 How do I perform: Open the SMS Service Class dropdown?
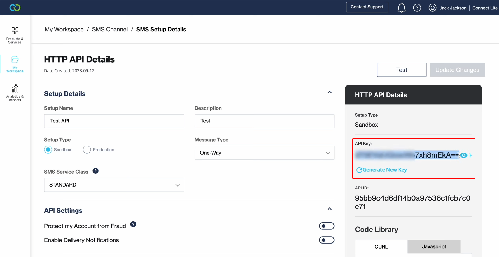114,185
